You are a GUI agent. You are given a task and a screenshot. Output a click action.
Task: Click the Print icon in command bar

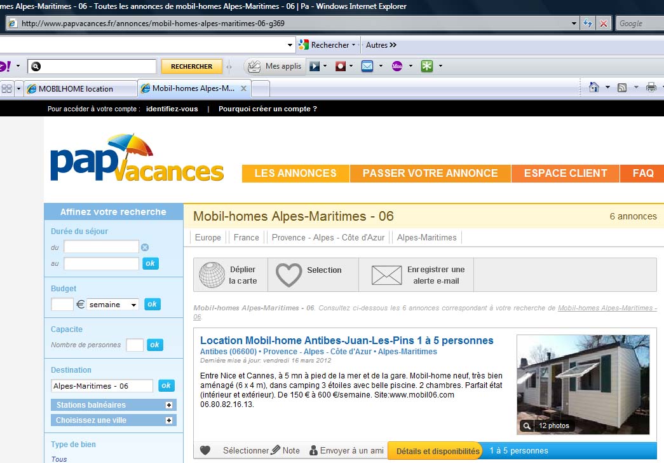coord(651,87)
